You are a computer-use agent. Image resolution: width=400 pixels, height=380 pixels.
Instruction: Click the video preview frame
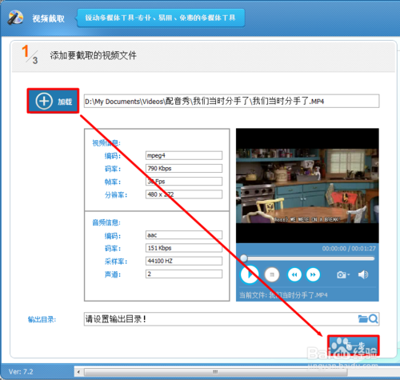(x=307, y=186)
